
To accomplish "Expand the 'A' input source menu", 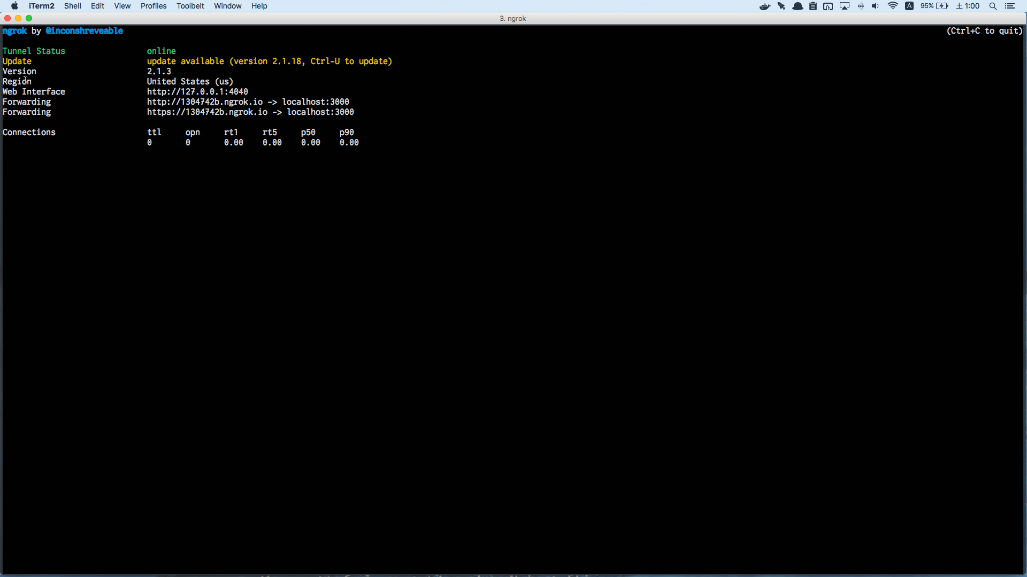I will point(909,6).
